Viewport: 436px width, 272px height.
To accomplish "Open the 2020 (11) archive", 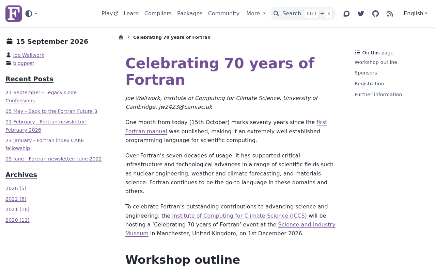I will pyautogui.click(x=17, y=220).
